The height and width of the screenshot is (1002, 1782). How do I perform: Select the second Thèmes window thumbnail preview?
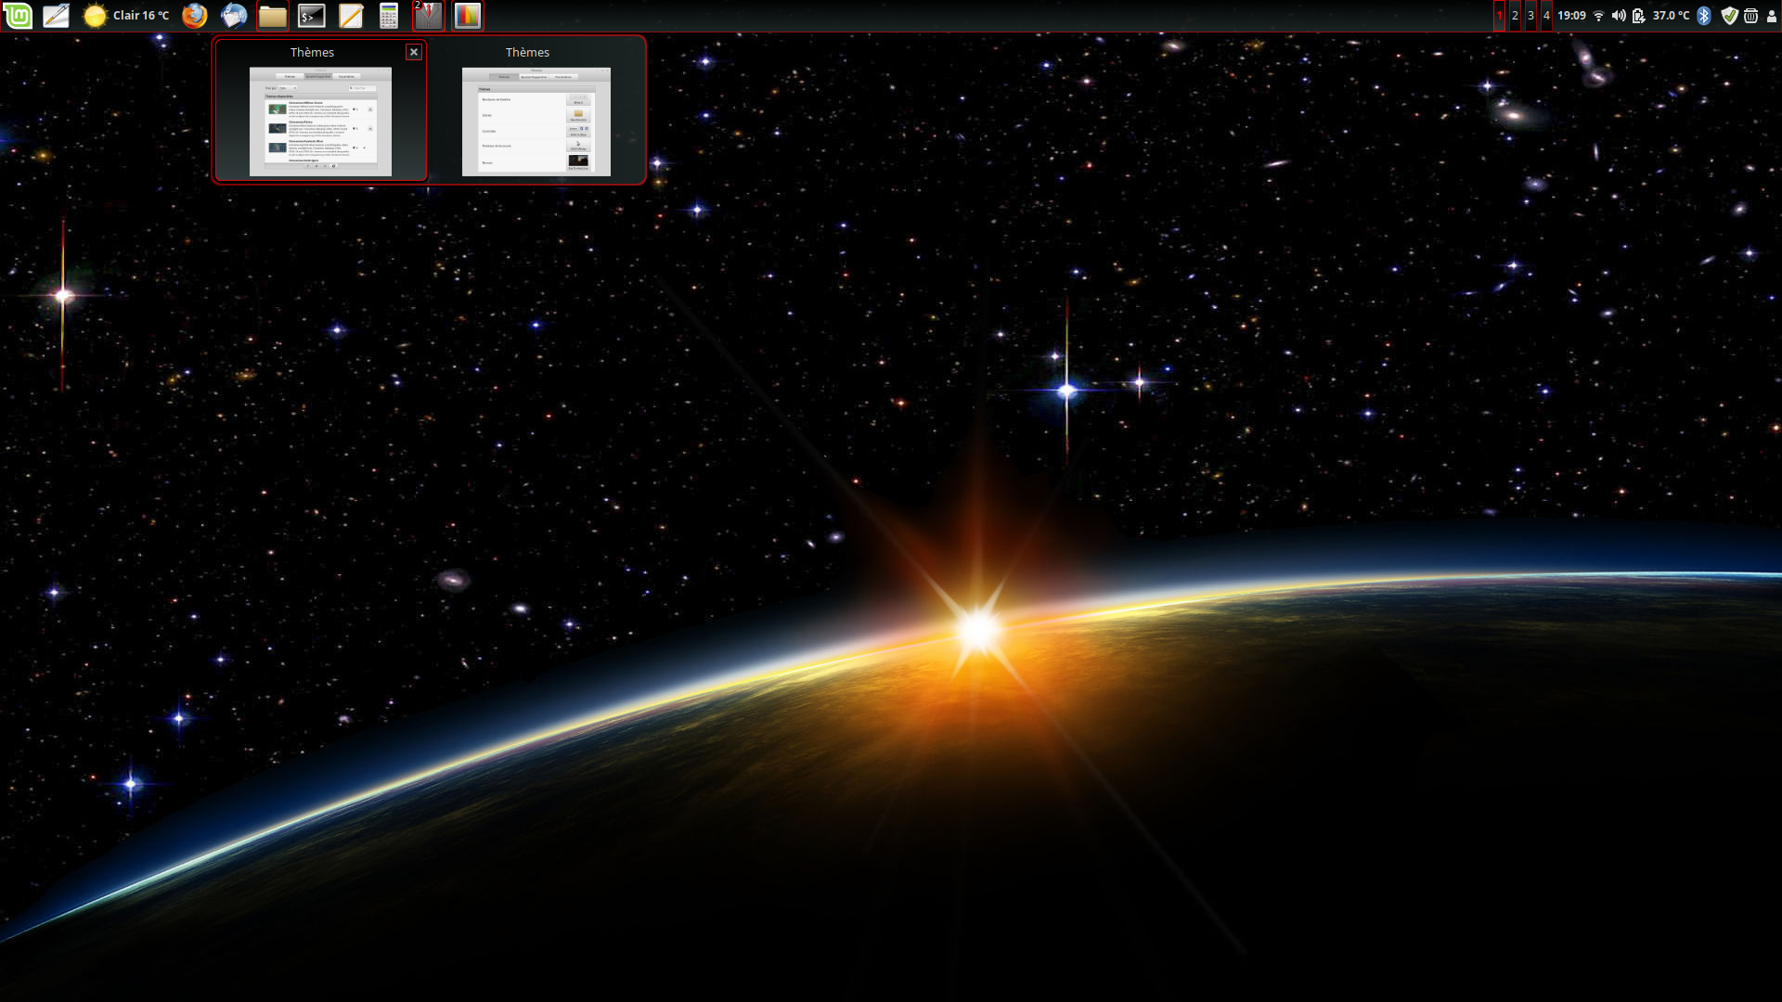point(536,122)
